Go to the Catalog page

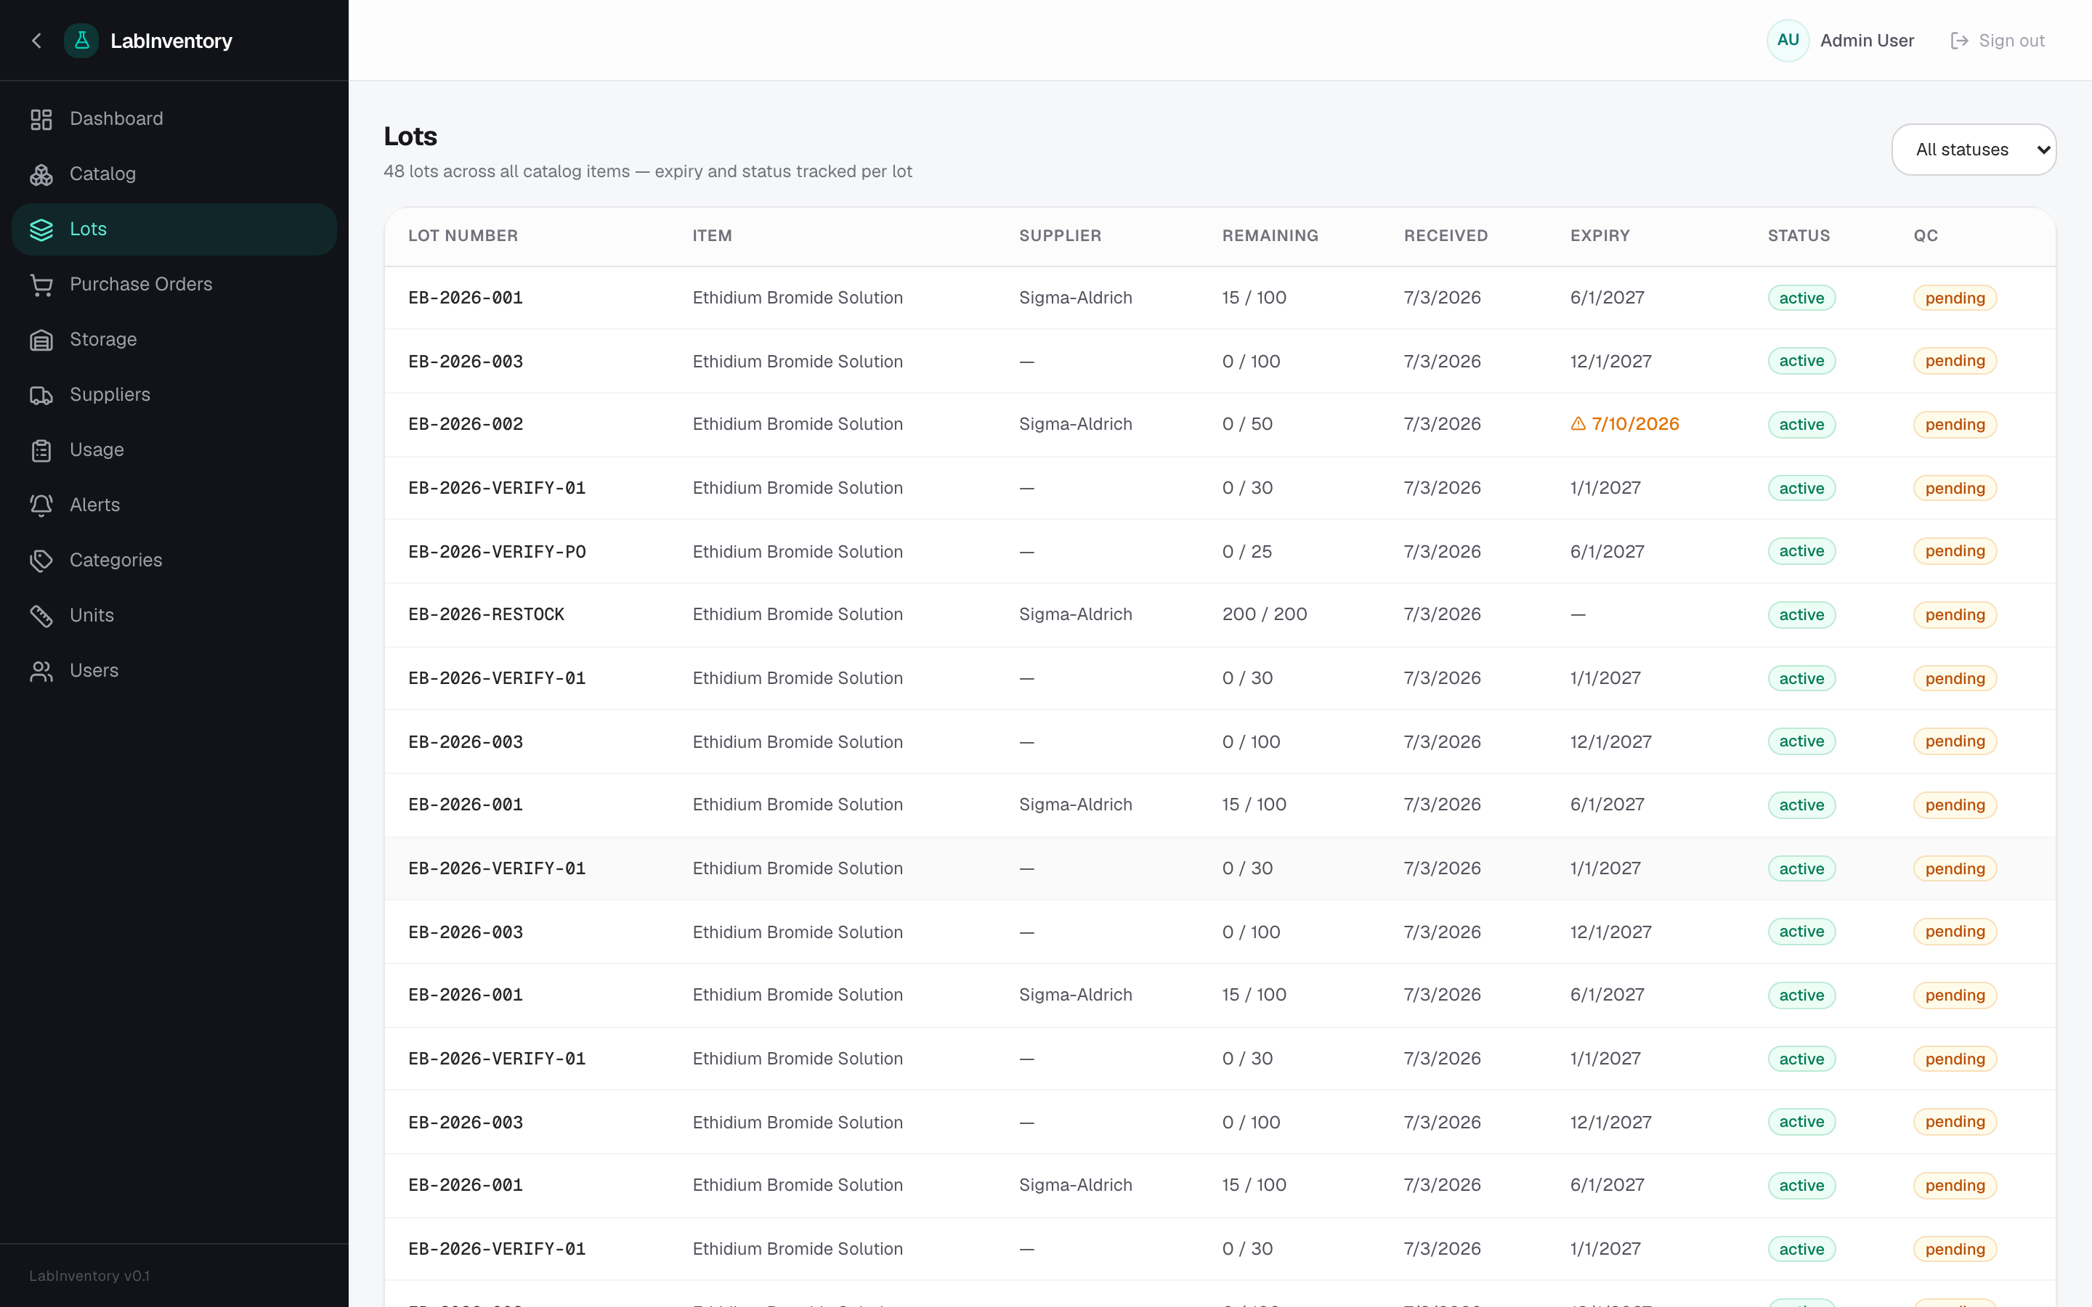click(x=174, y=174)
